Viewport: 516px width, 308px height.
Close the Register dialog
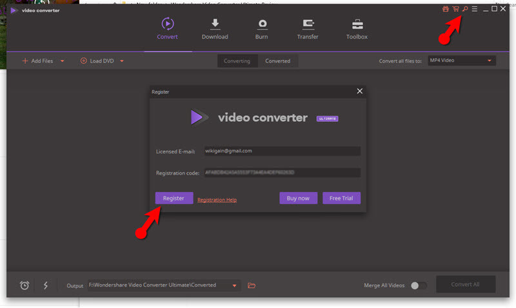(360, 91)
